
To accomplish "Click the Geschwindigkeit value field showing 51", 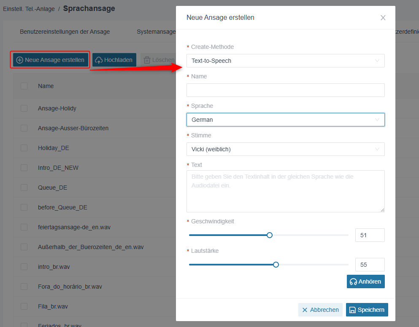I will click(x=370, y=235).
